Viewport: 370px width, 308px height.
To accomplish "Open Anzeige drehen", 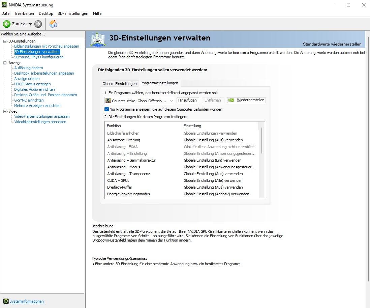I will (x=27, y=79).
